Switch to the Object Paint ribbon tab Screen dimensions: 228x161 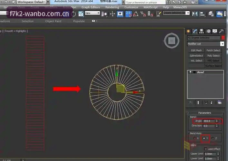[x=53, y=21]
